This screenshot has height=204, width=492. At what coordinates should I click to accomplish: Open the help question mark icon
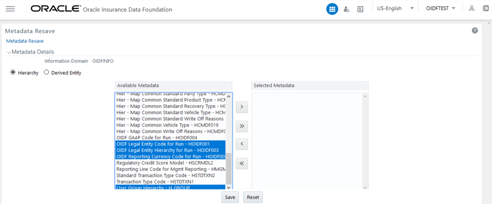(475, 31)
